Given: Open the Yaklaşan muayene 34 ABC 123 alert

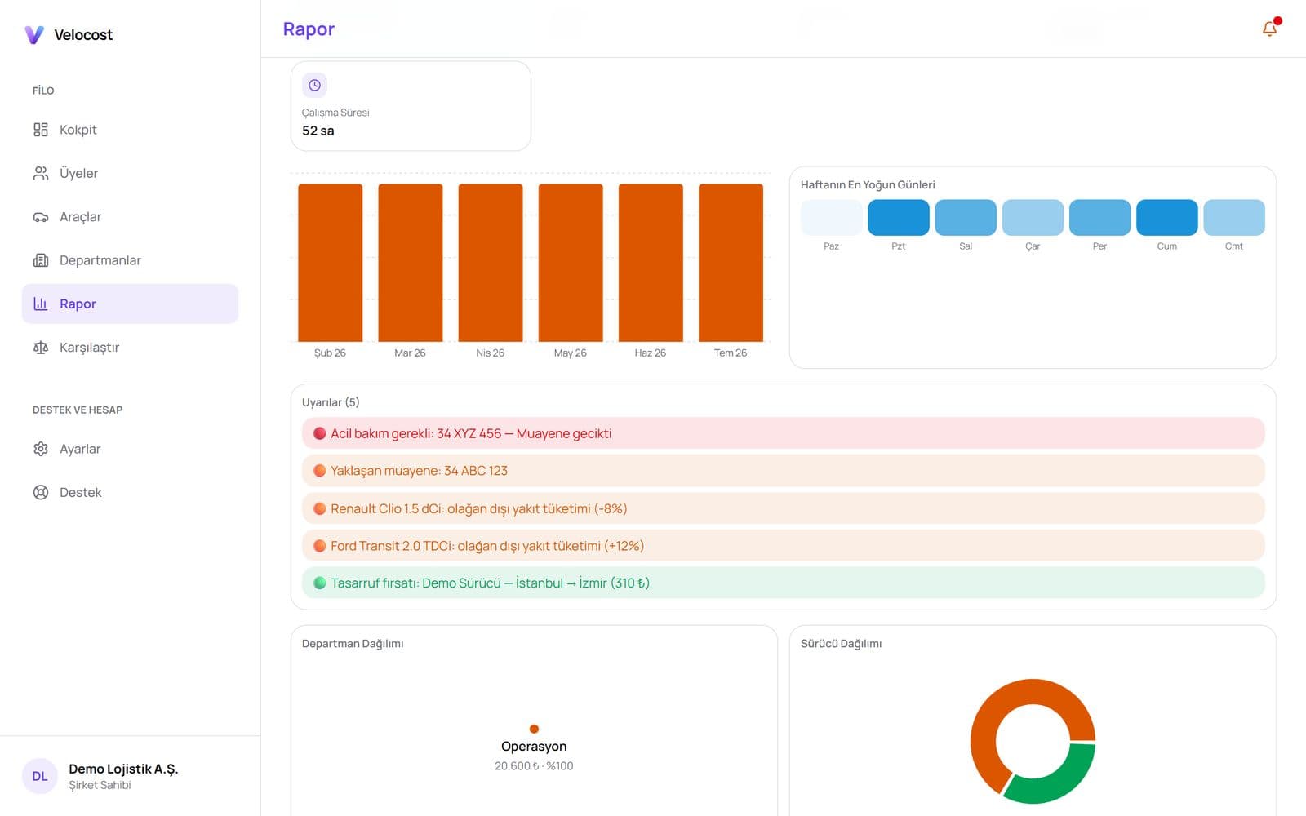Looking at the screenshot, I should 783,471.
